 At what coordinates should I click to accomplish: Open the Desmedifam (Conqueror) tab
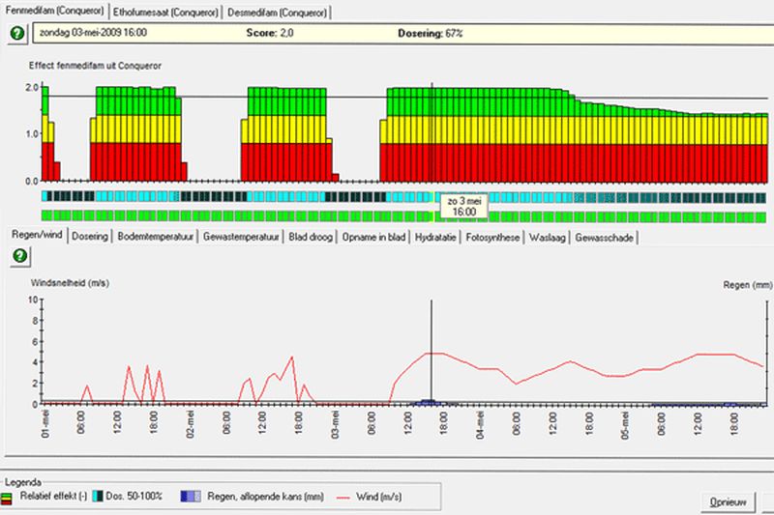pyautogui.click(x=277, y=13)
